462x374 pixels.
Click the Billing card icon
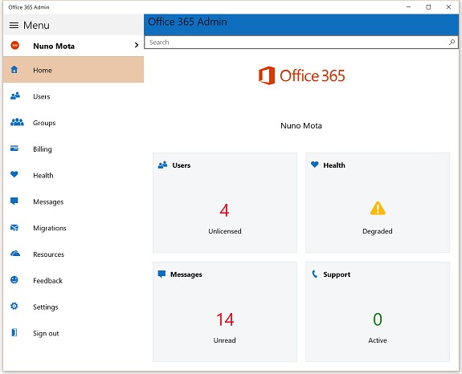tap(14, 148)
